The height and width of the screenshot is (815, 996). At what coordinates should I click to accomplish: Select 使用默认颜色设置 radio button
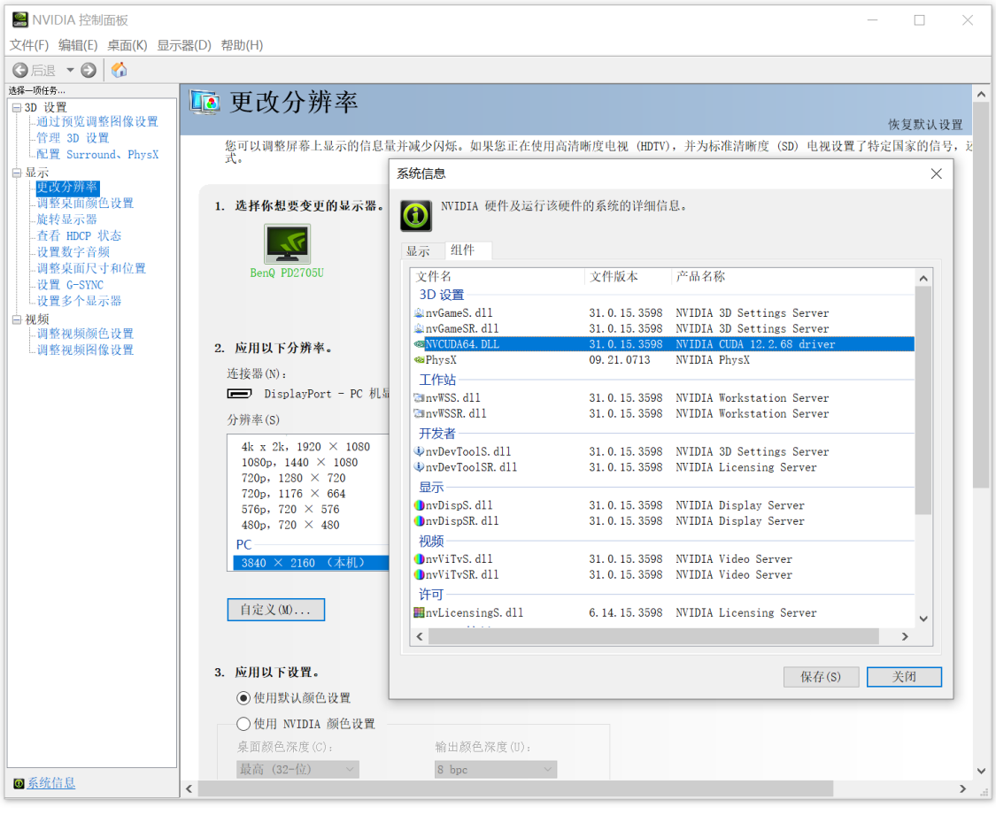(243, 698)
